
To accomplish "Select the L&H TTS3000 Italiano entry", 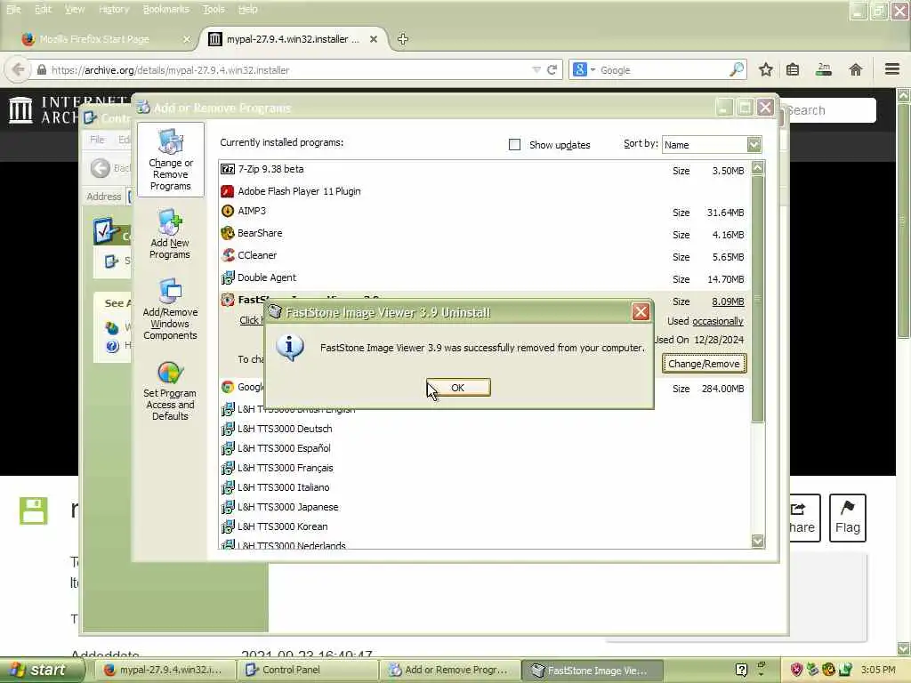I will (283, 487).
